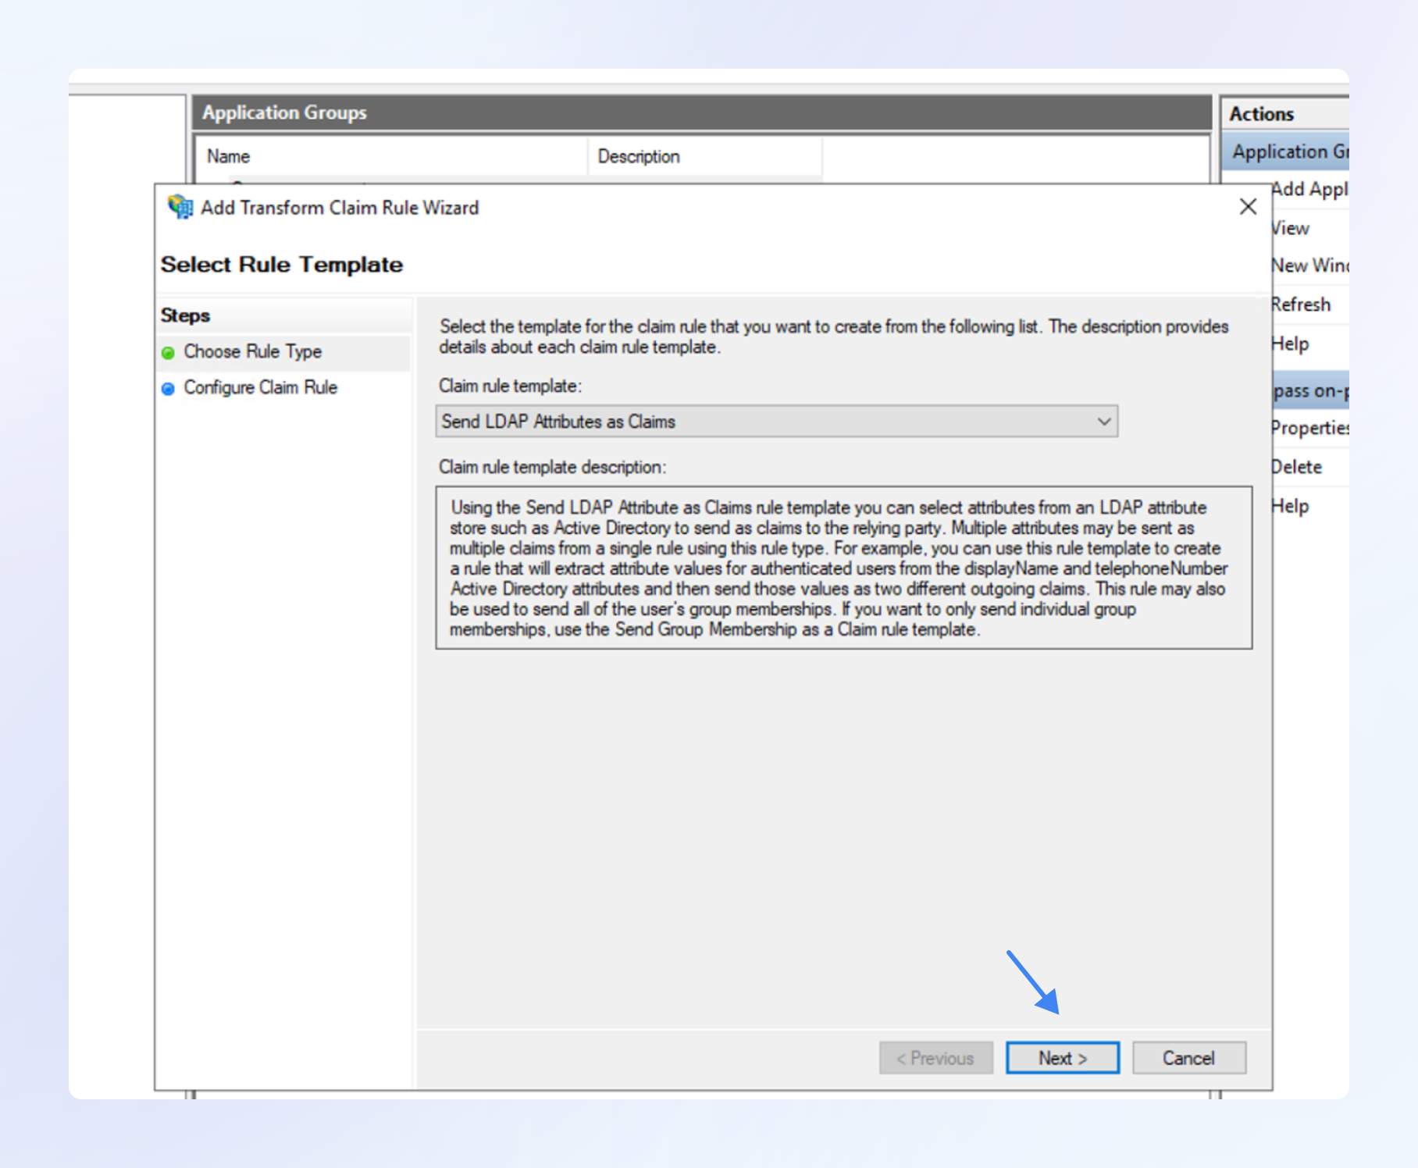Open the View action menu

pos(1291,229)
